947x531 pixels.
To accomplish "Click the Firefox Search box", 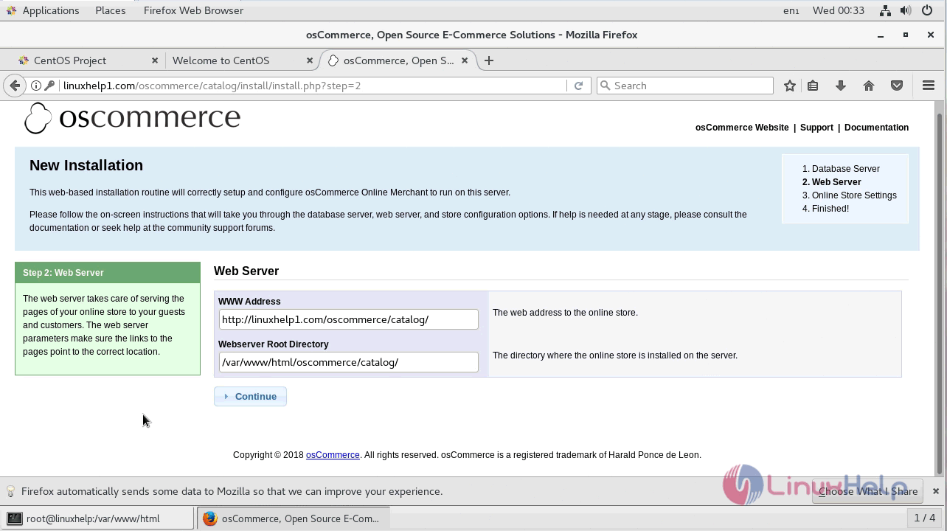I will click(685, 86).
